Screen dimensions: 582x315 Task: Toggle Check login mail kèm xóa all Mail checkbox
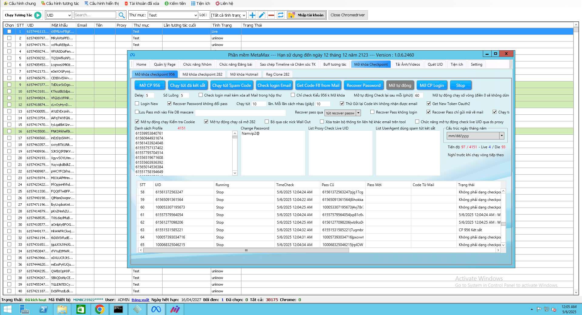tap(200, 95)
